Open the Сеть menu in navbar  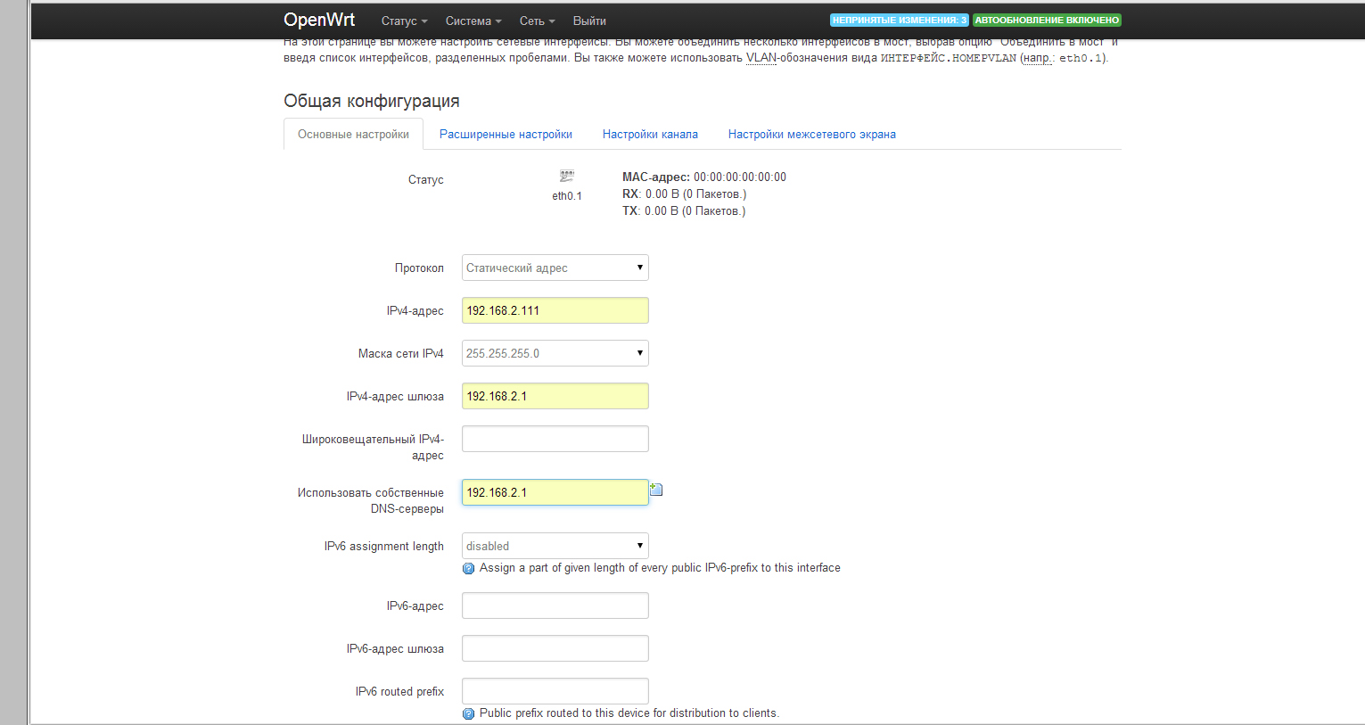click(537, 21)
